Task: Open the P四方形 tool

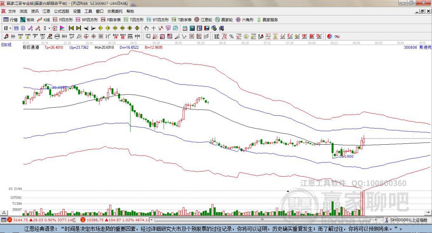Action: pos(63,20)
